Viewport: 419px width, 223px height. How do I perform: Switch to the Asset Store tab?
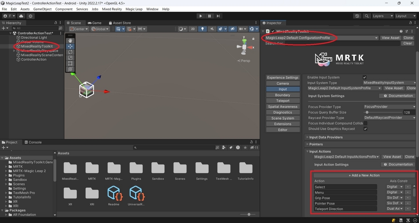(x=119, y=23)
